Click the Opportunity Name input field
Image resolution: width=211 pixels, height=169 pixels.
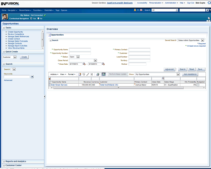[x=80, y=50]
